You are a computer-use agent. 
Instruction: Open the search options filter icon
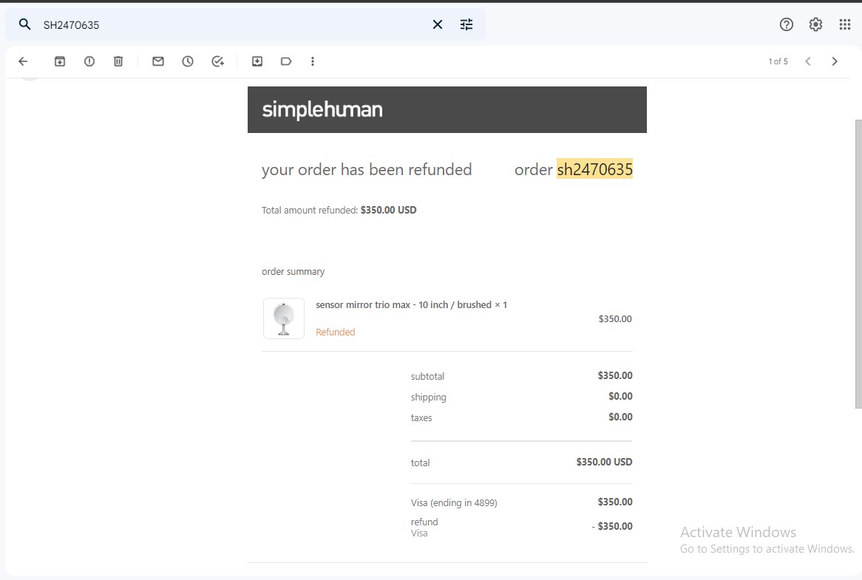click(466, 24)
